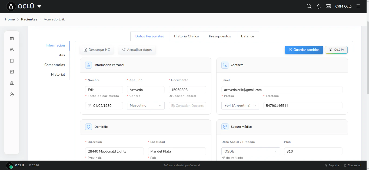The image size is (369, 170).
Task: Select Citas in side menu
Action: pos(61,55)
